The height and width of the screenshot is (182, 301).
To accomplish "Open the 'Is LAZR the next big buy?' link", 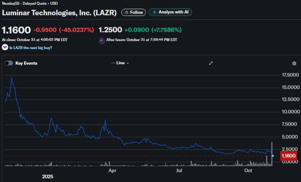I will [x=31, y=48].
